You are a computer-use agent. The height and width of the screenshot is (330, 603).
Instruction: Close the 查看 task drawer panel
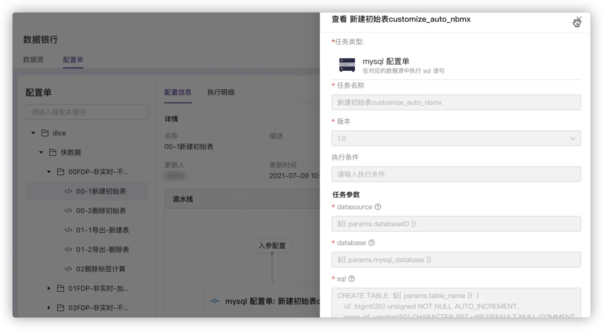point(579,19)
